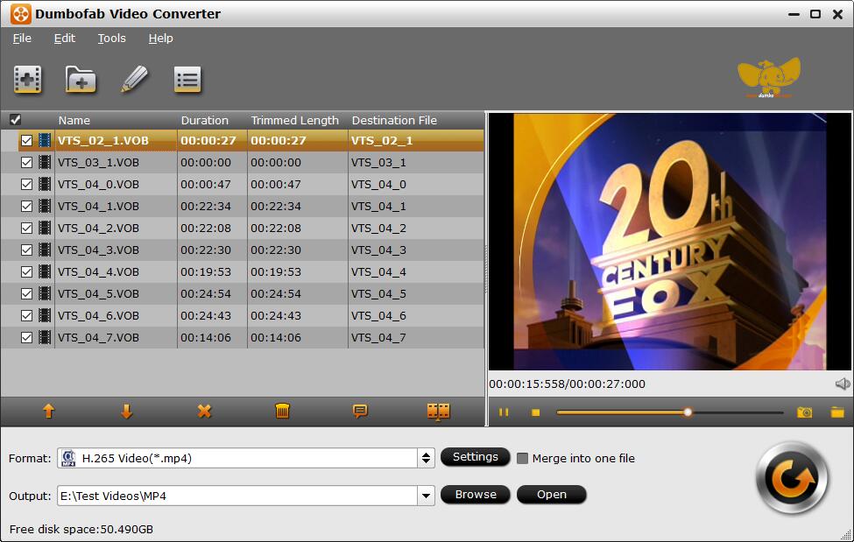Image resolution: width=854 pixels, height=542 pixels.
Task: Open the Edit video pencil tool
Action: tap(134, 79)
